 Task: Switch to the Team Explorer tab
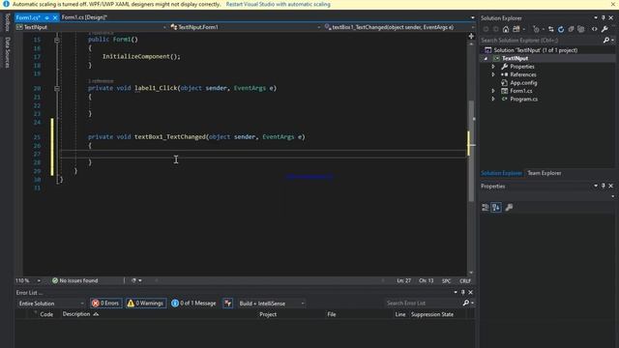544,173
